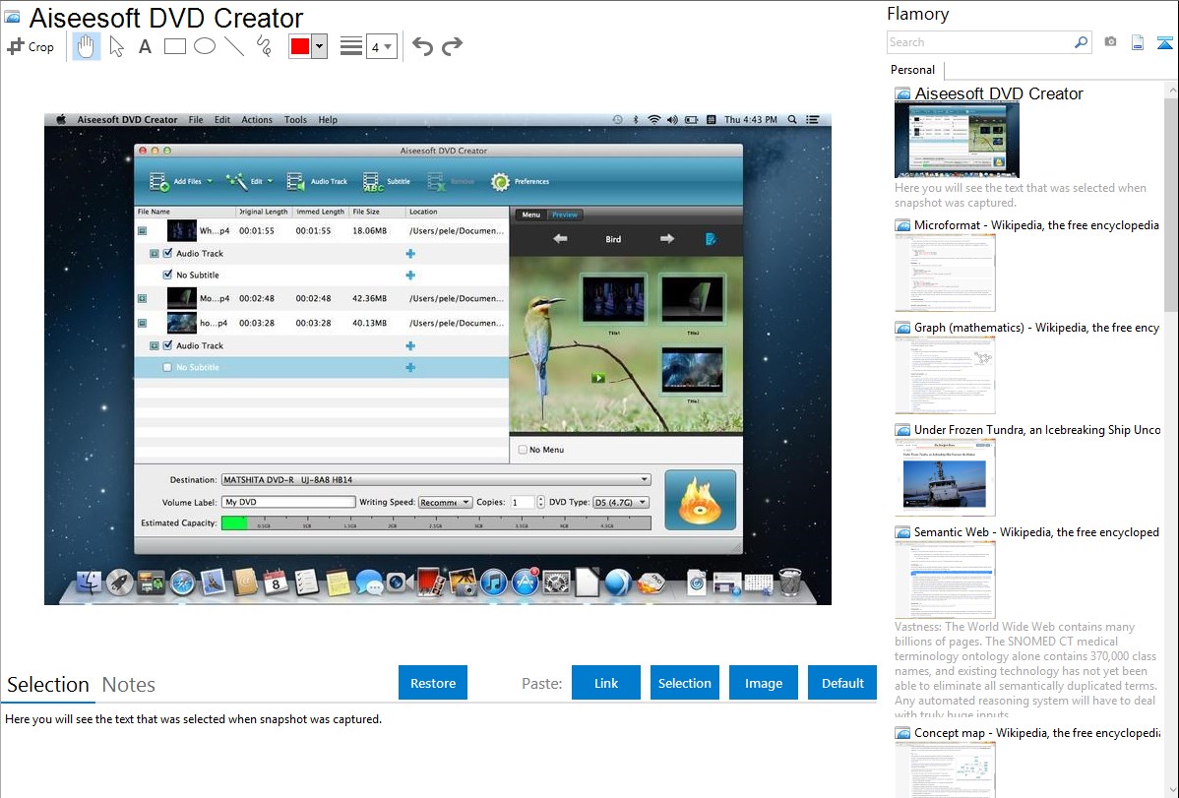The width and height of the screenshot is (1179, 798).
Task: Open the File menu in DVD Creator
Action: (x=196, y=120)
